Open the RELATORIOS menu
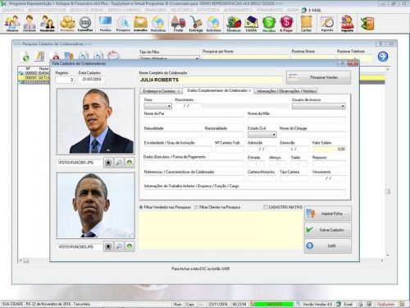 [x=182, y=10]
